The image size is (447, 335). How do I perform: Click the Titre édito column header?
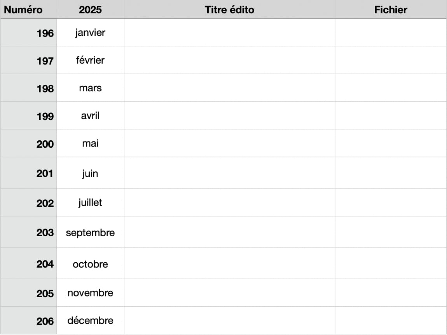tap(229, 10)
